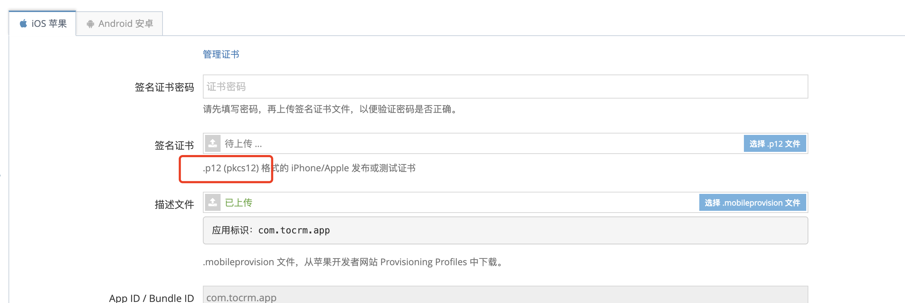Click the Provisioning Profiles download hint text
This screenshot has width=905, height=303.
[353, 262]
